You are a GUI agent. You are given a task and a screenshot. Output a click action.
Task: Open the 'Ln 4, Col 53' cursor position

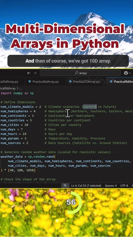(x=86, y=186)
